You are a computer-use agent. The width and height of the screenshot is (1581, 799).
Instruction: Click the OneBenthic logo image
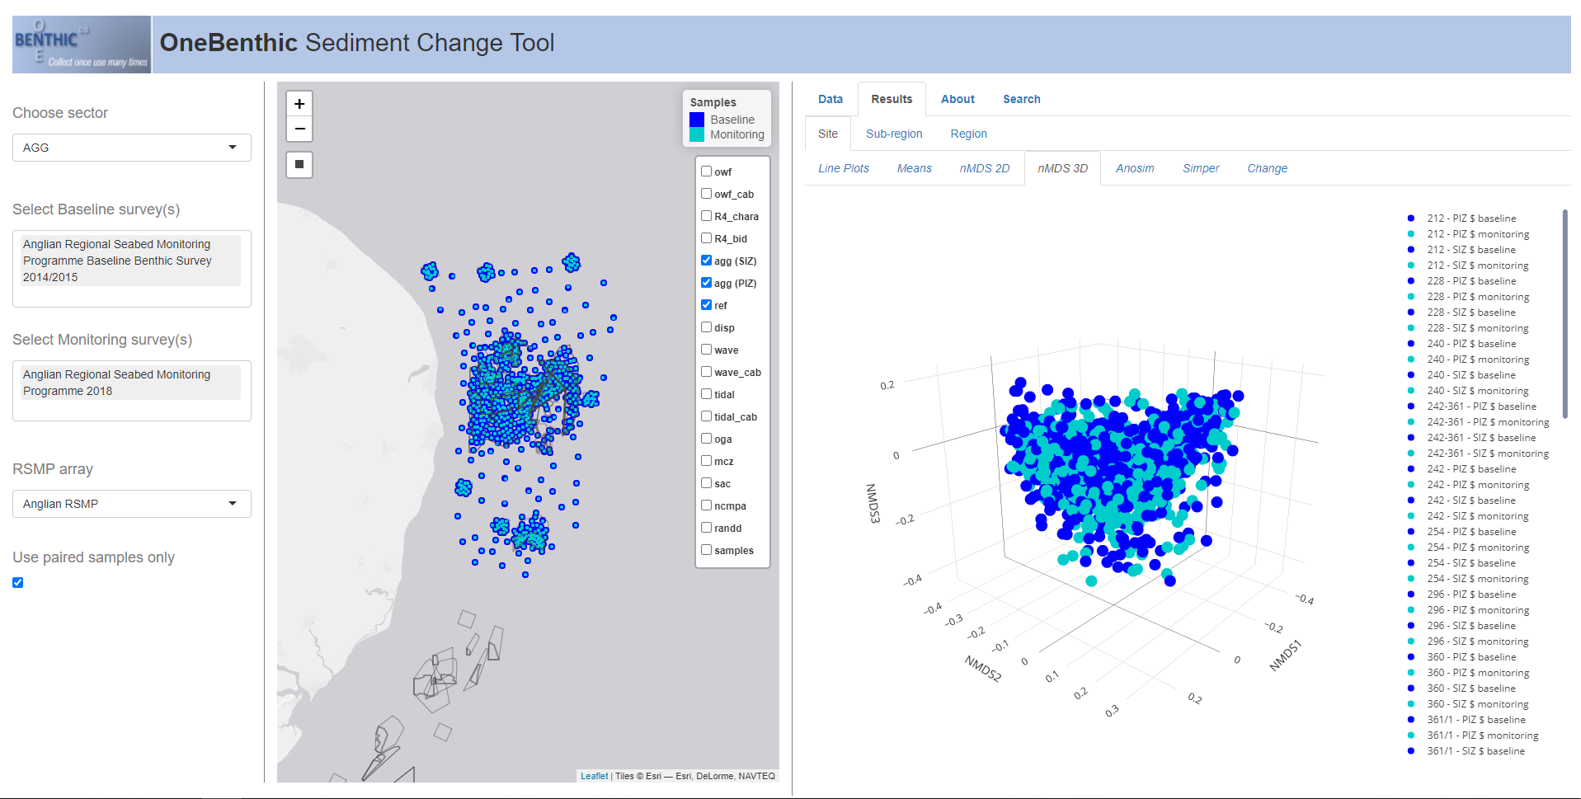point(82,45)
